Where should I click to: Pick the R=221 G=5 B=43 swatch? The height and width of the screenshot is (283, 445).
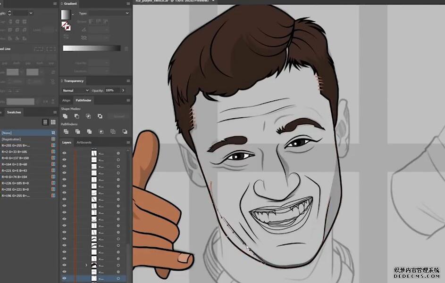point(28,170)
